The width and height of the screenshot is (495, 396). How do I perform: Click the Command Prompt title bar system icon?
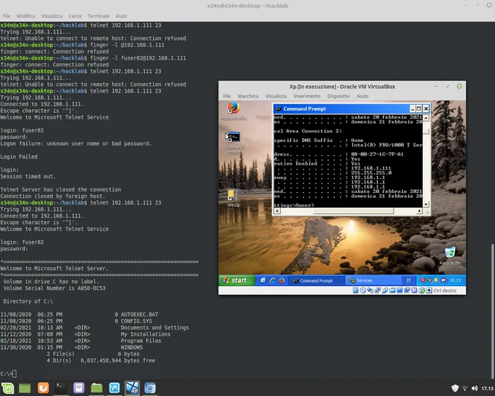(x=278, y=108)
